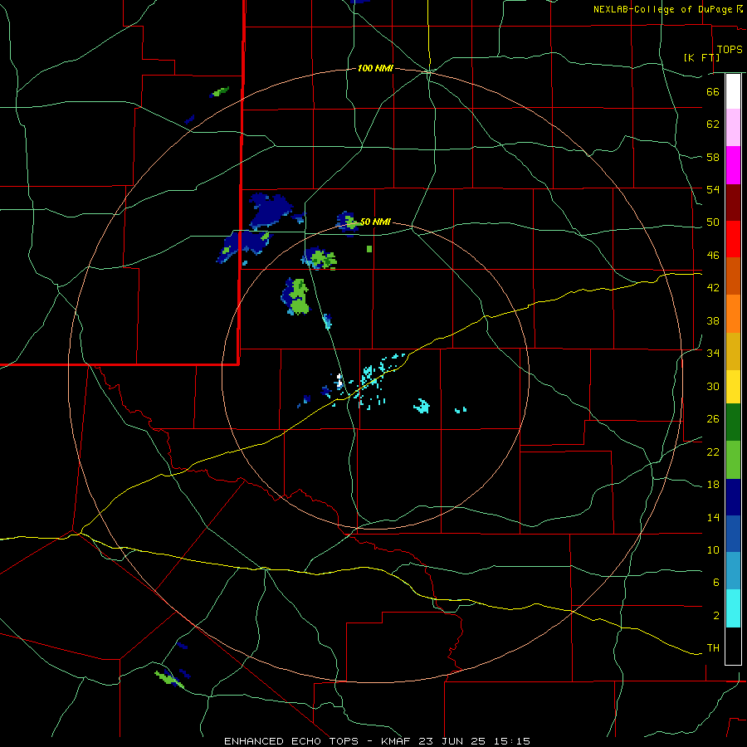747x747 pixels.
Task: Click the light pink legend swatch
Action: (x=733, y=128)
